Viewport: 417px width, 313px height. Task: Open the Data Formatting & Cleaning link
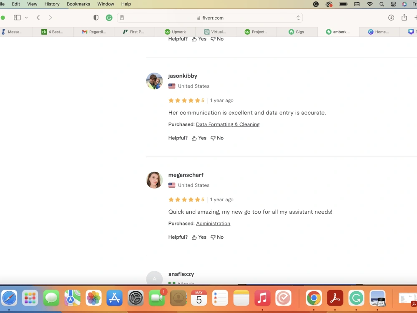[228, 124]
